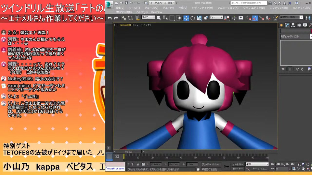This screenshot has width=312, height=175.
Task: Toggle the Percent Snap button
Action: (x=261, y=18)
